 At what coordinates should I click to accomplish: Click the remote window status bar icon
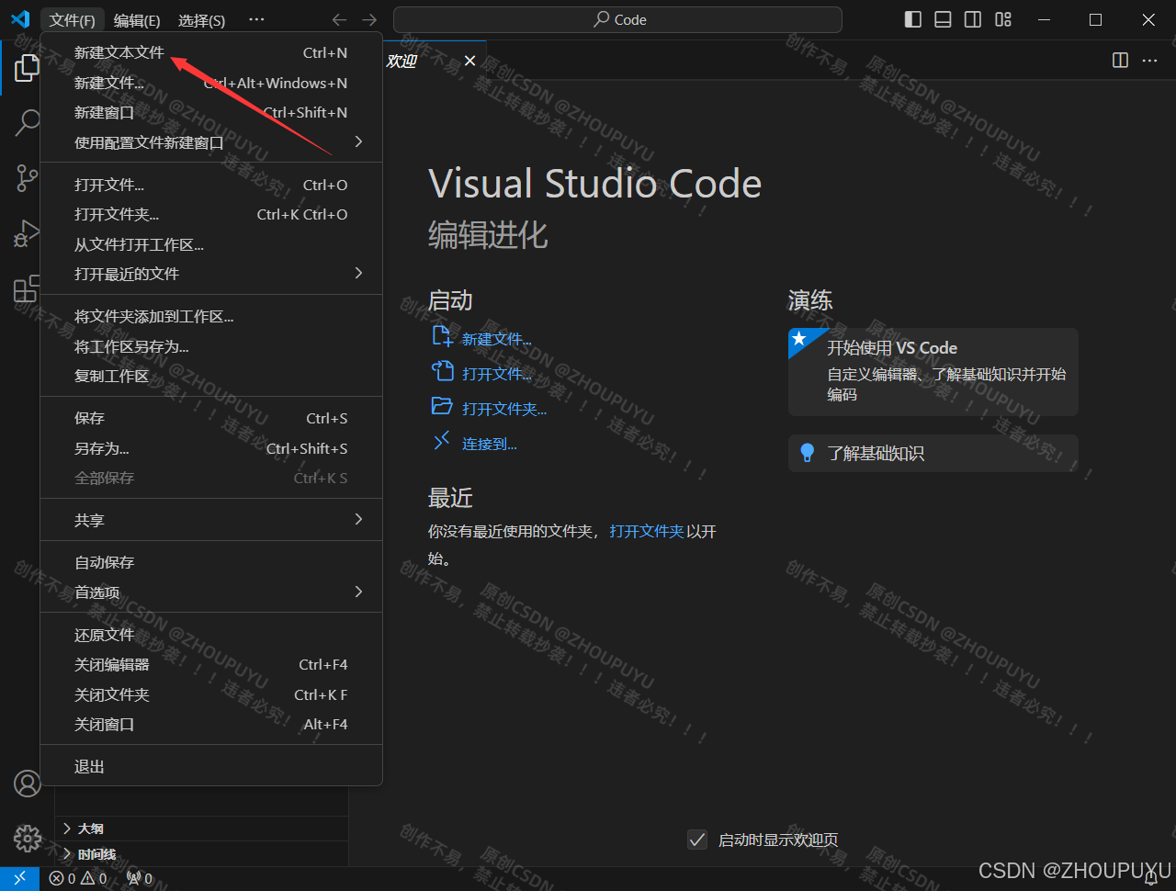point(19,878)
